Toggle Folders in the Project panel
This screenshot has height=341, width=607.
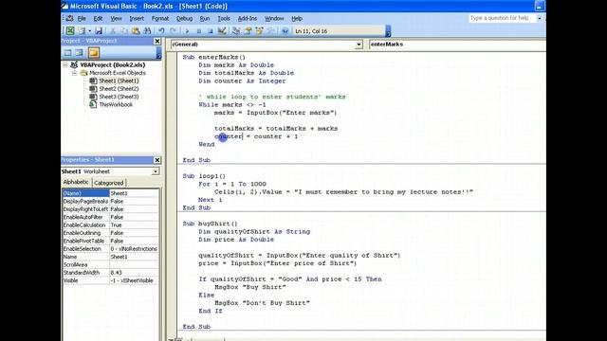pos(93,53)
